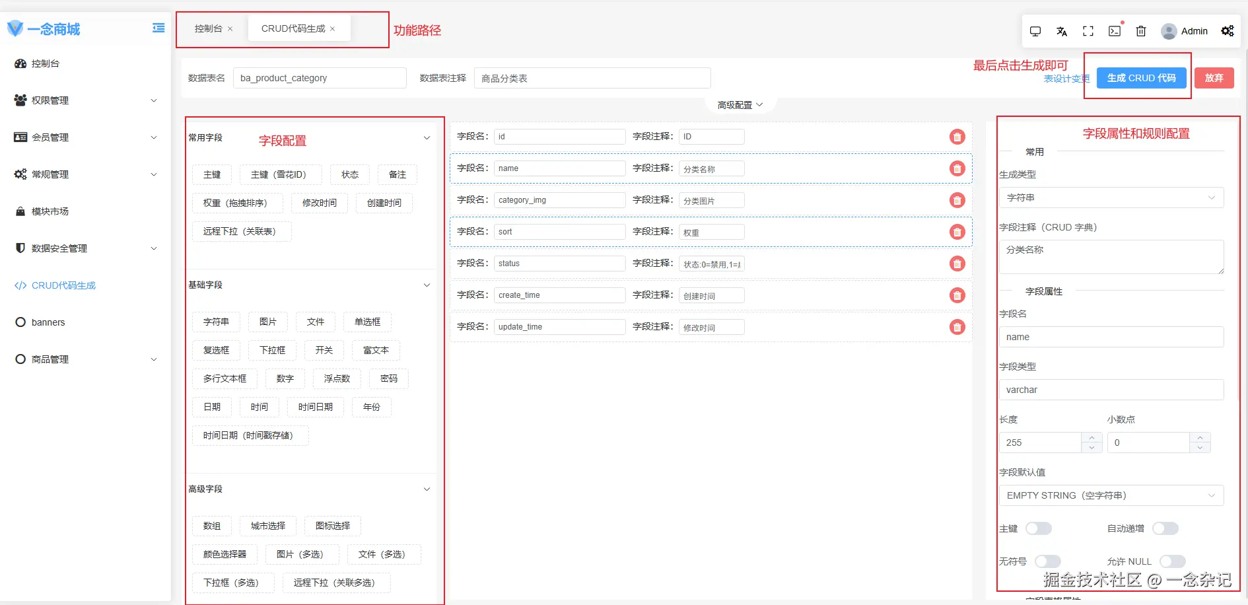Add the 主键 common field
The width and height of the screenshot is (1248, 605).
(212, 174)
